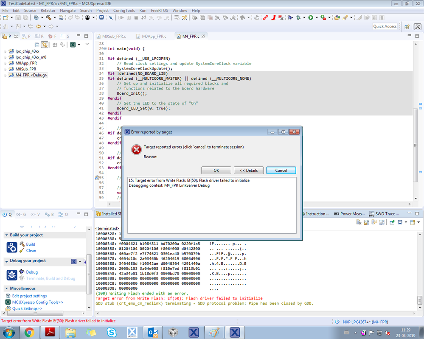The image size is (424, 339).
Task: Click the Edit project settings link
Action: coord(29,296)
